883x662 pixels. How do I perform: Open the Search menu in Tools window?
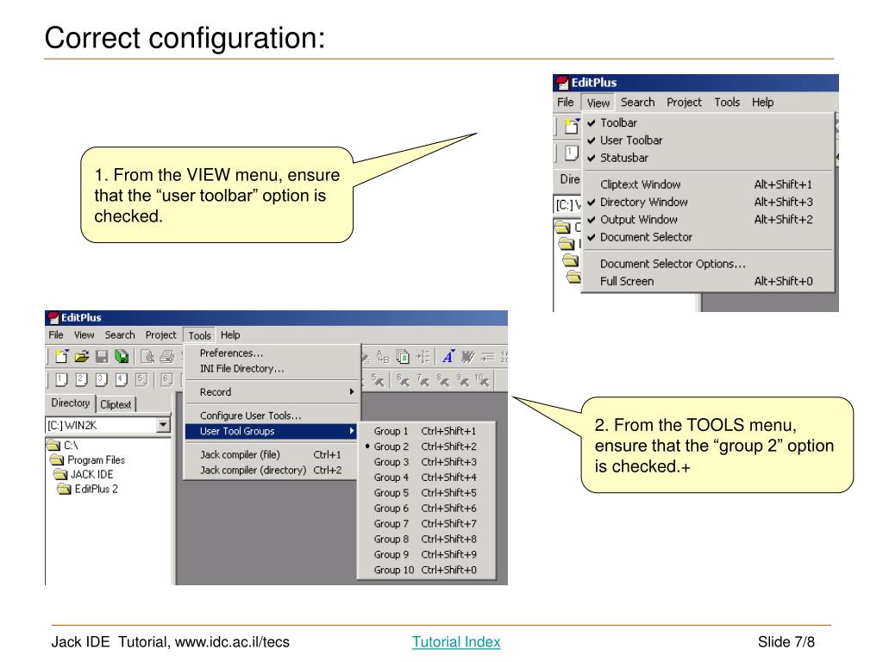pos(119,335)
